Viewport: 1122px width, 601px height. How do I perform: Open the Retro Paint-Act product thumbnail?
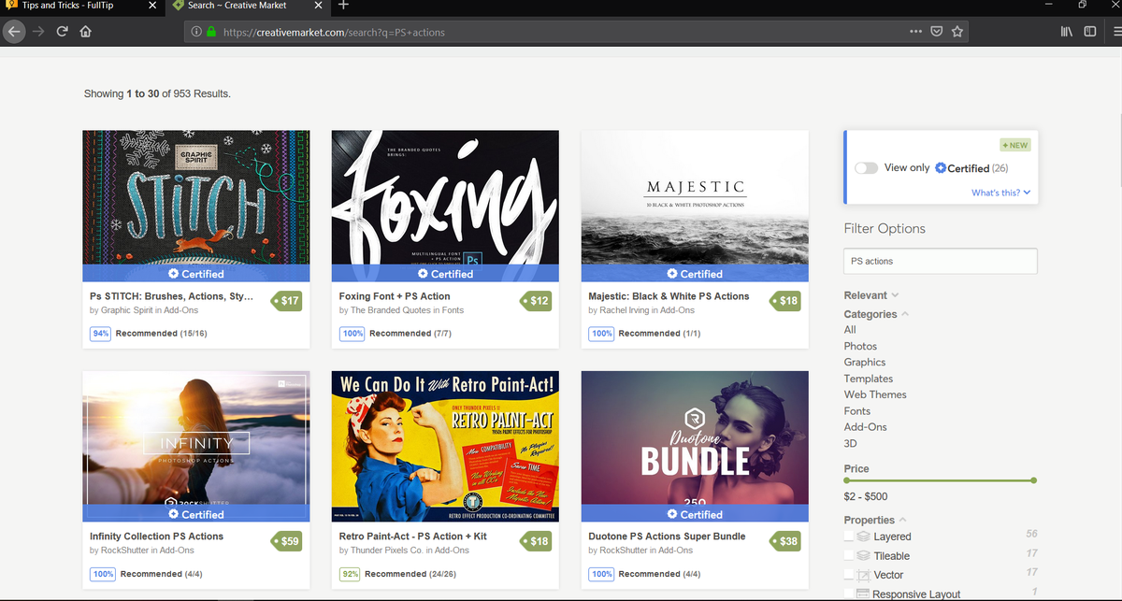(x=445, y=447)
